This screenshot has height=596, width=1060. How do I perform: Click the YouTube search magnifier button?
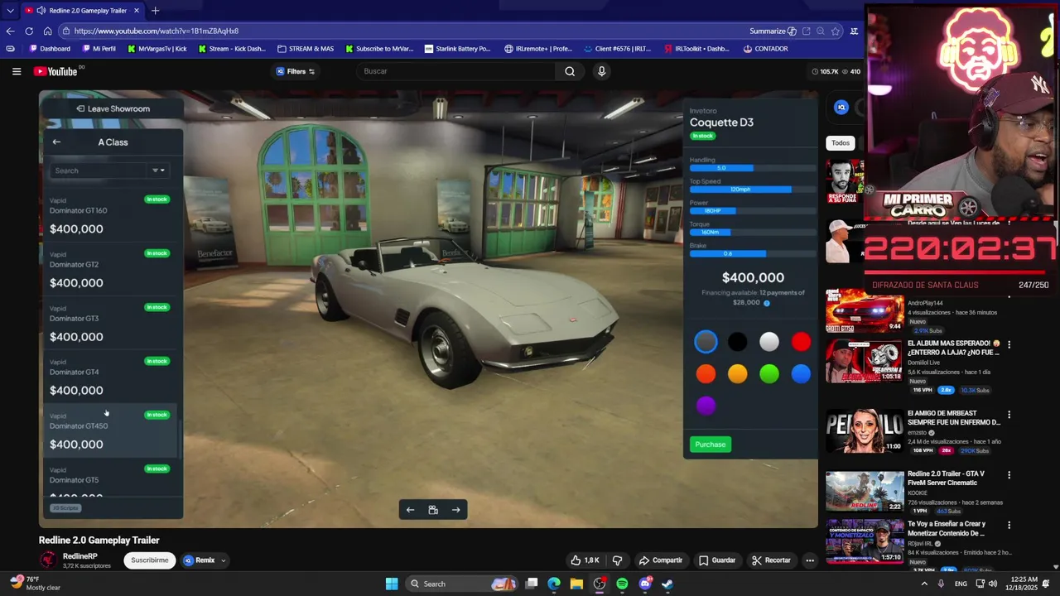(570, 71)
